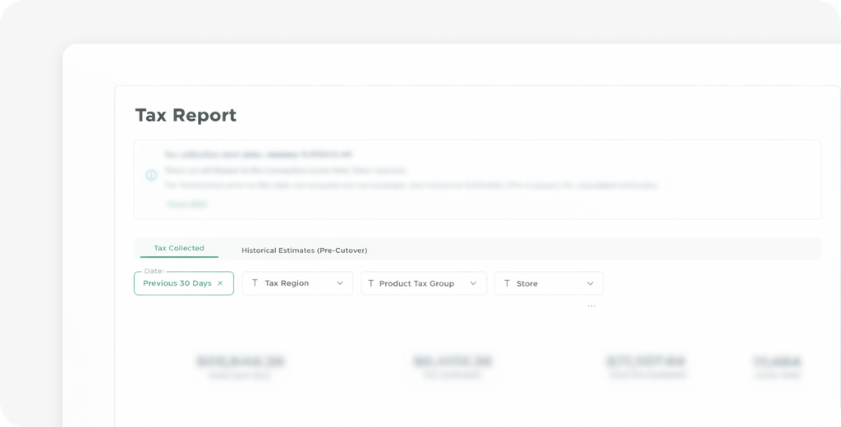Expand the Product Tax Group chevron arrow
This screenshot has height=427, width=841.
pos(473,283)
